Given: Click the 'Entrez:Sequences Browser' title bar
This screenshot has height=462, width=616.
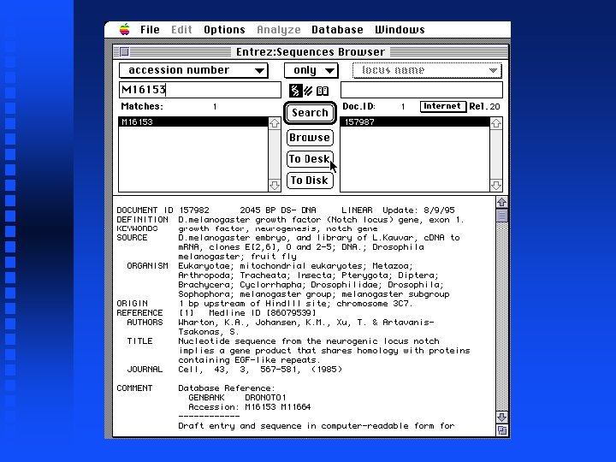Looking at the screenshot, I should click(x=311, y=52).
